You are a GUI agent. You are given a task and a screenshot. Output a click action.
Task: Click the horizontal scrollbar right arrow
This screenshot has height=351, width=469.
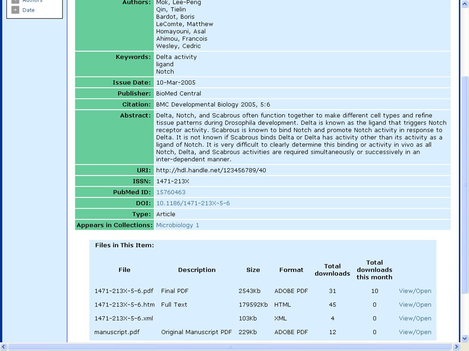point(456,347)
